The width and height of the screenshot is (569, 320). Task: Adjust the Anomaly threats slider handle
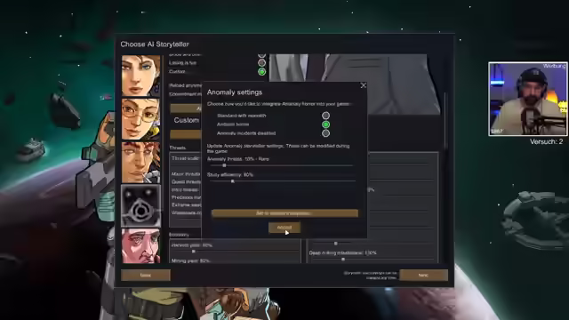pos(224,165)
